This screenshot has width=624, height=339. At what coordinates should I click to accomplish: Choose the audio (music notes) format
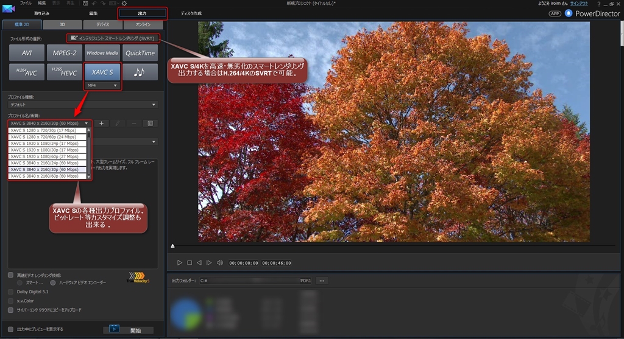pyautogui.click(x=140, y=72)
